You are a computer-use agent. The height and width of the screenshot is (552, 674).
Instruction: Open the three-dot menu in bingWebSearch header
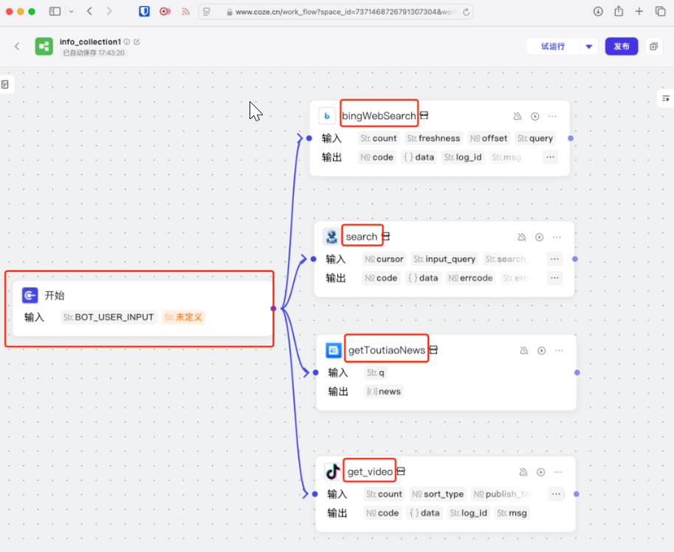pyautogui.click(x=552, y=116)
